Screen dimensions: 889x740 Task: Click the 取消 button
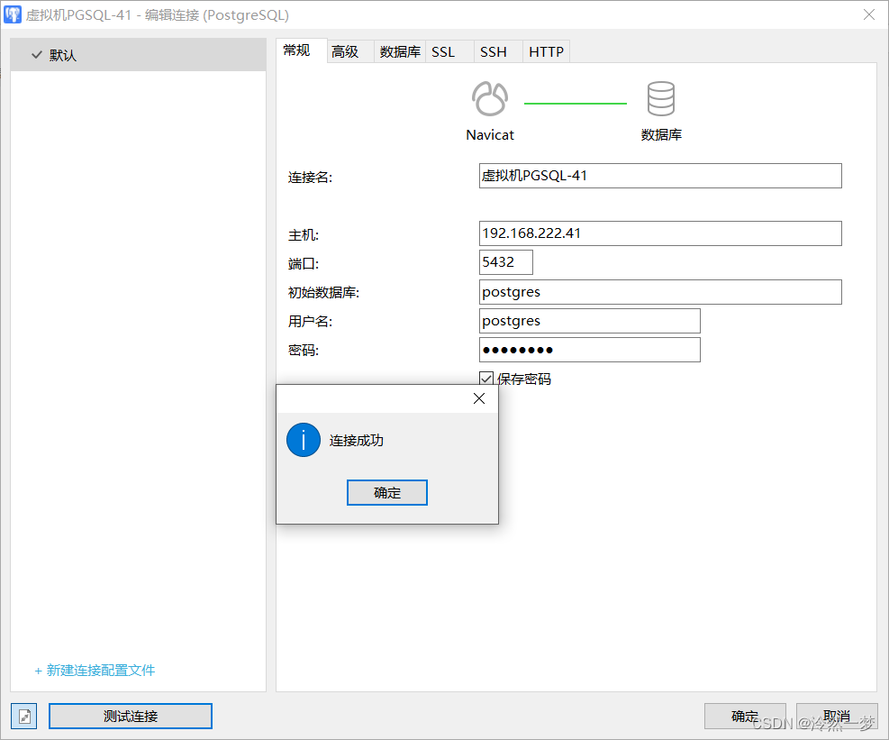pos(837,717)
